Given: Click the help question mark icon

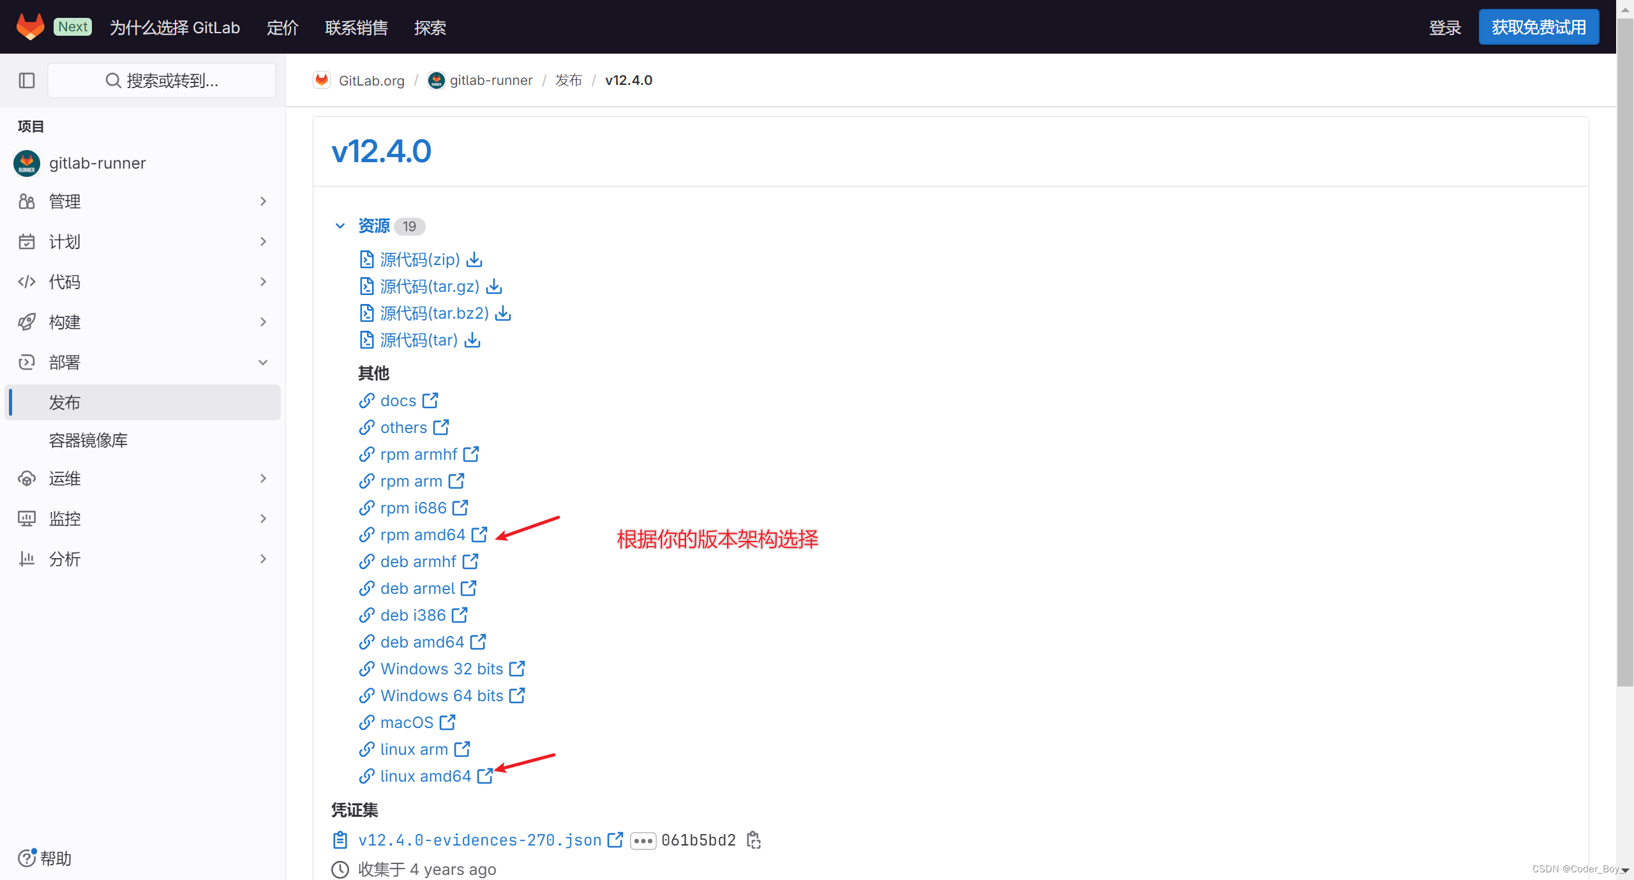Looking at the screenshot, I should [27, 858].
